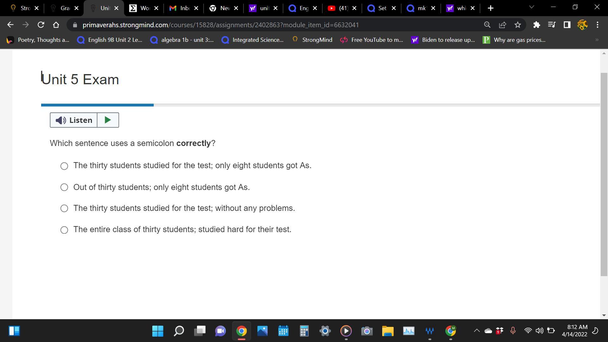Select answer "only eight students got As" with test
The height and width of the screenshot is (342, 608).
click(x=64, y=166)
